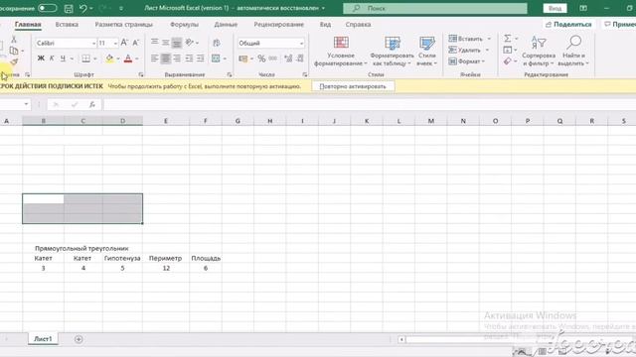
Task: Click the Align Left icon
Action: pos(155,59)
